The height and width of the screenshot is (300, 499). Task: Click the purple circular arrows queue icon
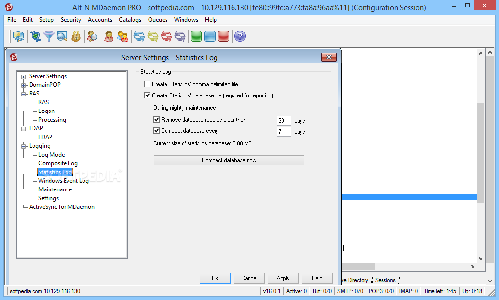pyautogui.click(x=180, y=36)
